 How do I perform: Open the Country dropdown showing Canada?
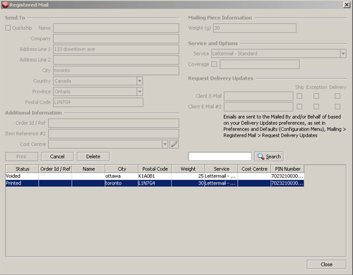(140, 81)
